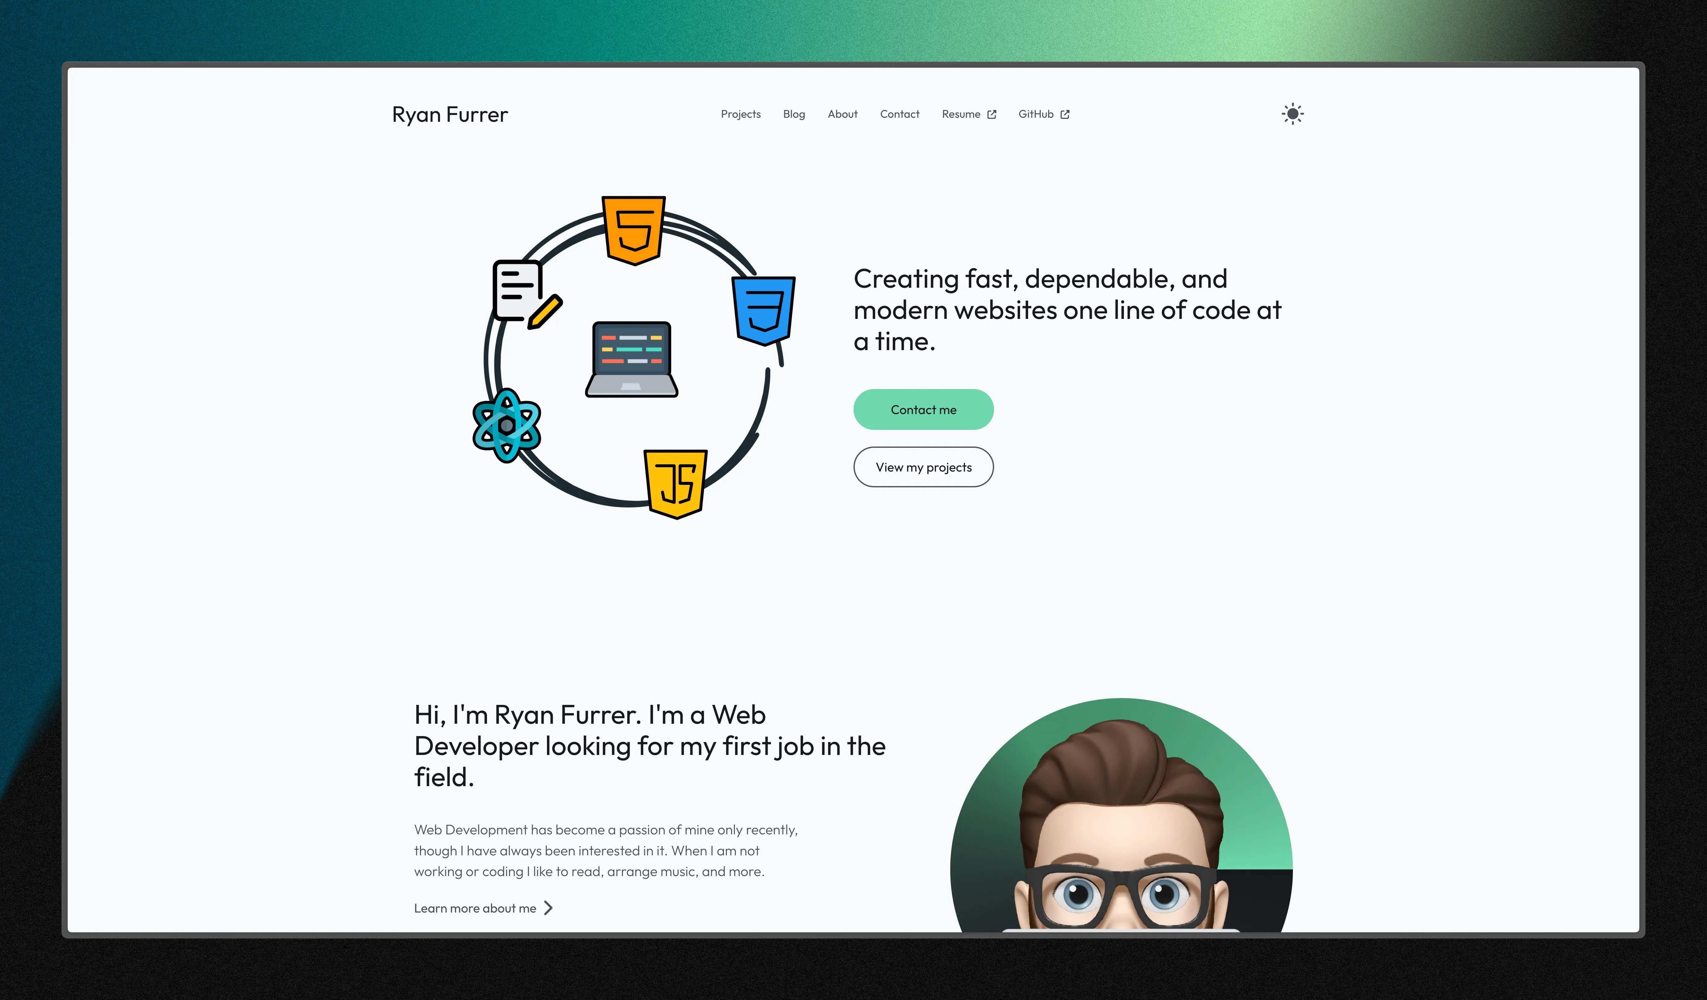Click the Ryan Furrer site logo
The image size is (1707, 1000).
click(450, 113)
